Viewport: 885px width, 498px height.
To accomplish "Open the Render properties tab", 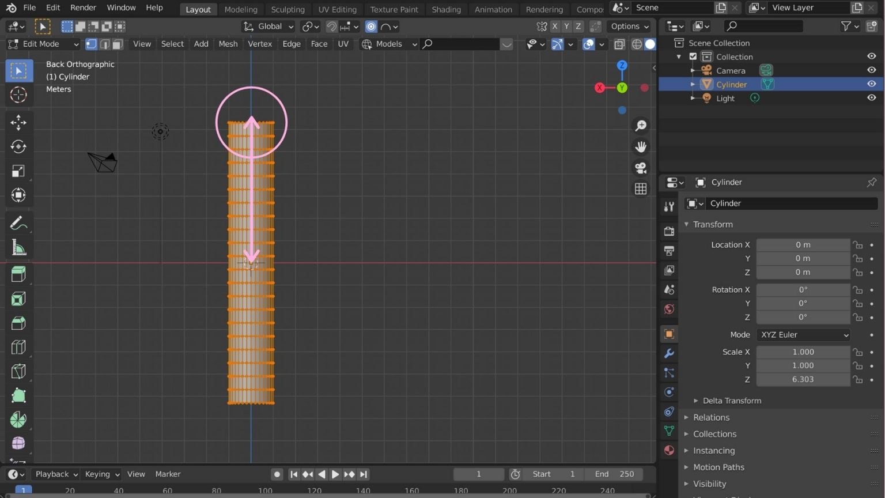I will (x=668, y=231).
